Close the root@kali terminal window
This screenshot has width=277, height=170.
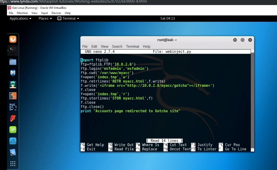point(250,40)
